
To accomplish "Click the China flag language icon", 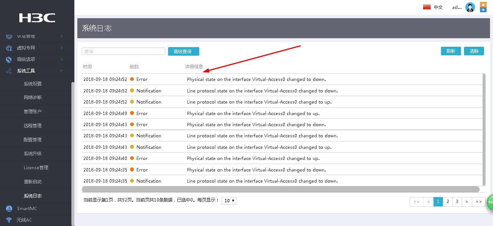I will coord(427,7).
